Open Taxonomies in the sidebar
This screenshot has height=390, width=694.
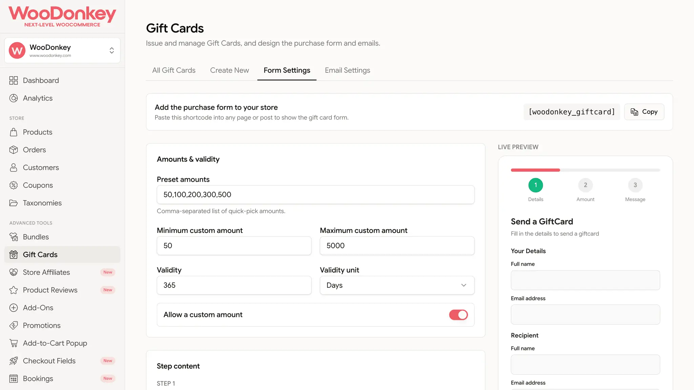coord(62,203)
